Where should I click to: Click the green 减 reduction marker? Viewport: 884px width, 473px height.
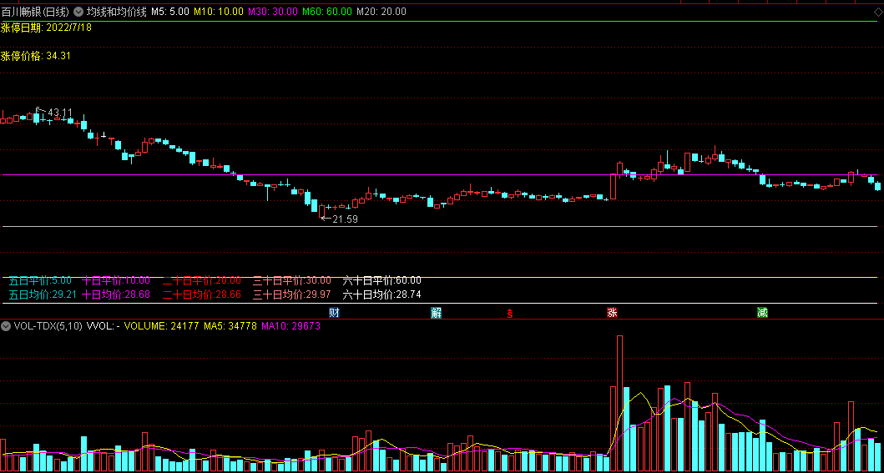[x=762, y=313]
